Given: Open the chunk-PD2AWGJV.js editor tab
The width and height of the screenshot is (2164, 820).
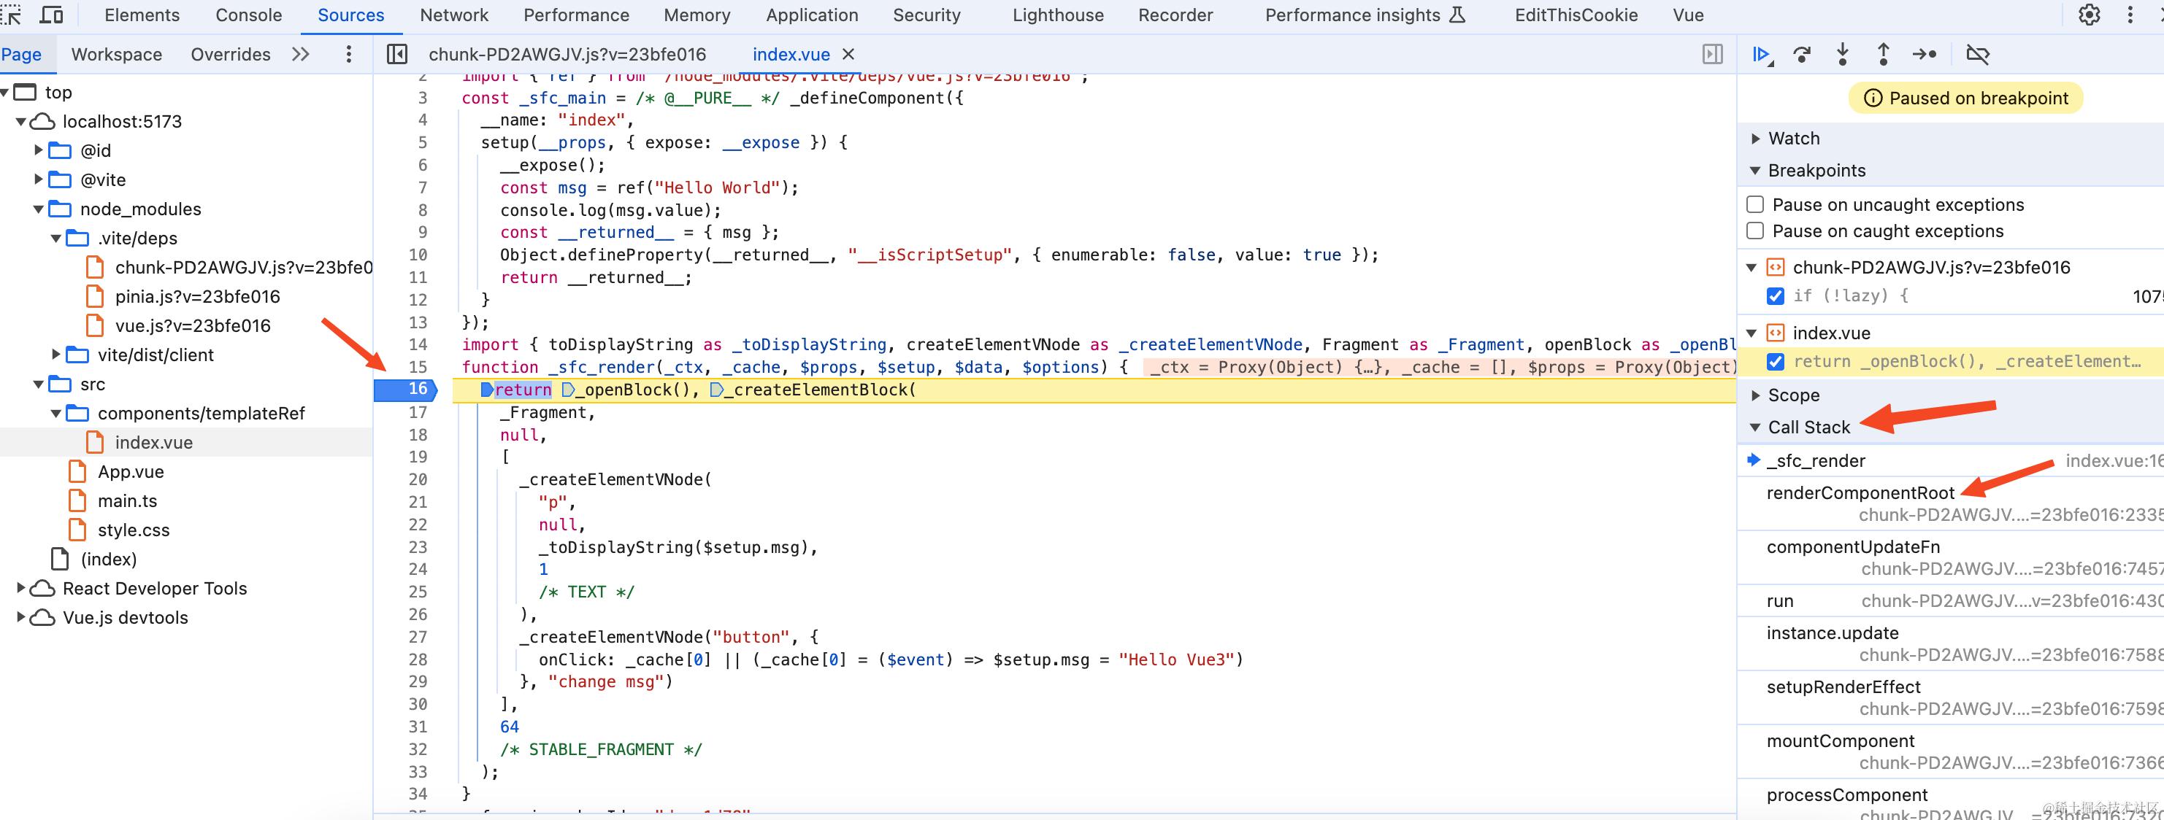Looking at the screenshot, I should [x=567, y=55].
